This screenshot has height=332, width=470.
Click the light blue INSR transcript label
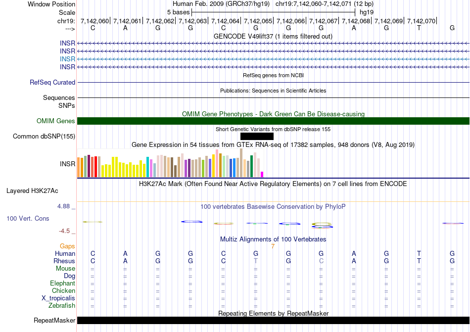pyautogui.click(x=67, y=59)
